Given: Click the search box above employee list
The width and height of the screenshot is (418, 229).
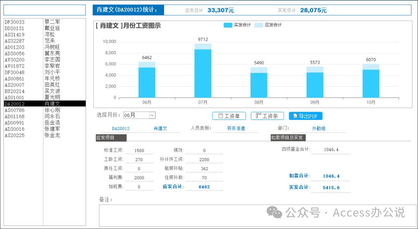Looking at the screenshot, I should (45, 10).
